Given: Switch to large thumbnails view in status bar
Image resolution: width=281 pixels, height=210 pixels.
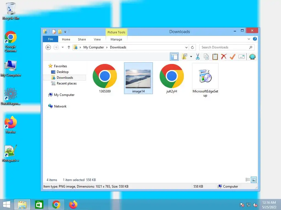Looking at the screenshot, I should click(x=254, y=180).
